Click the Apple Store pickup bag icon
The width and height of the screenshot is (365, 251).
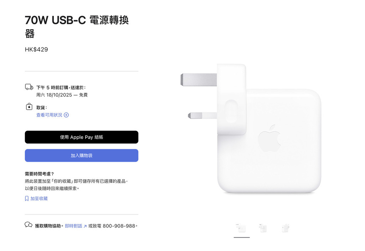tap(29, 107)
